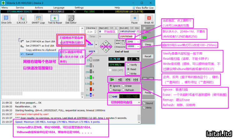This screenshot has width=234, height=139.
Task: Click the Start LBA input field
Action: tap(108, 31)
